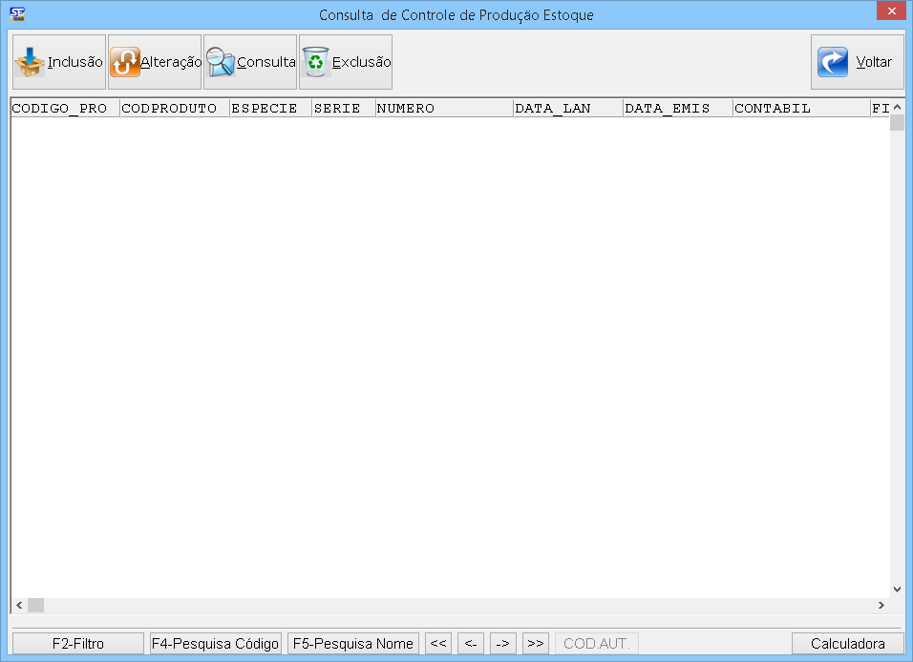913x662 pixels.
Task: Open F5-Pesquisa Nome search
Action: (352, 643)
